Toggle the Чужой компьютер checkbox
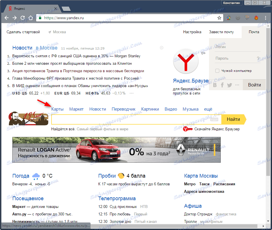 (x=217, y=71)
